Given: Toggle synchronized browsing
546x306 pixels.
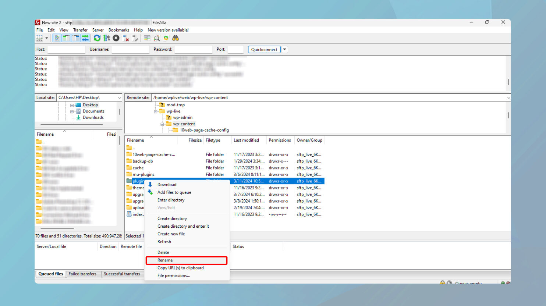Looking at the screenshot, I should point(166,38).
